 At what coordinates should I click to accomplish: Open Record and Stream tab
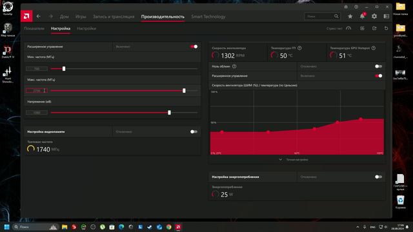click(114, 17)
